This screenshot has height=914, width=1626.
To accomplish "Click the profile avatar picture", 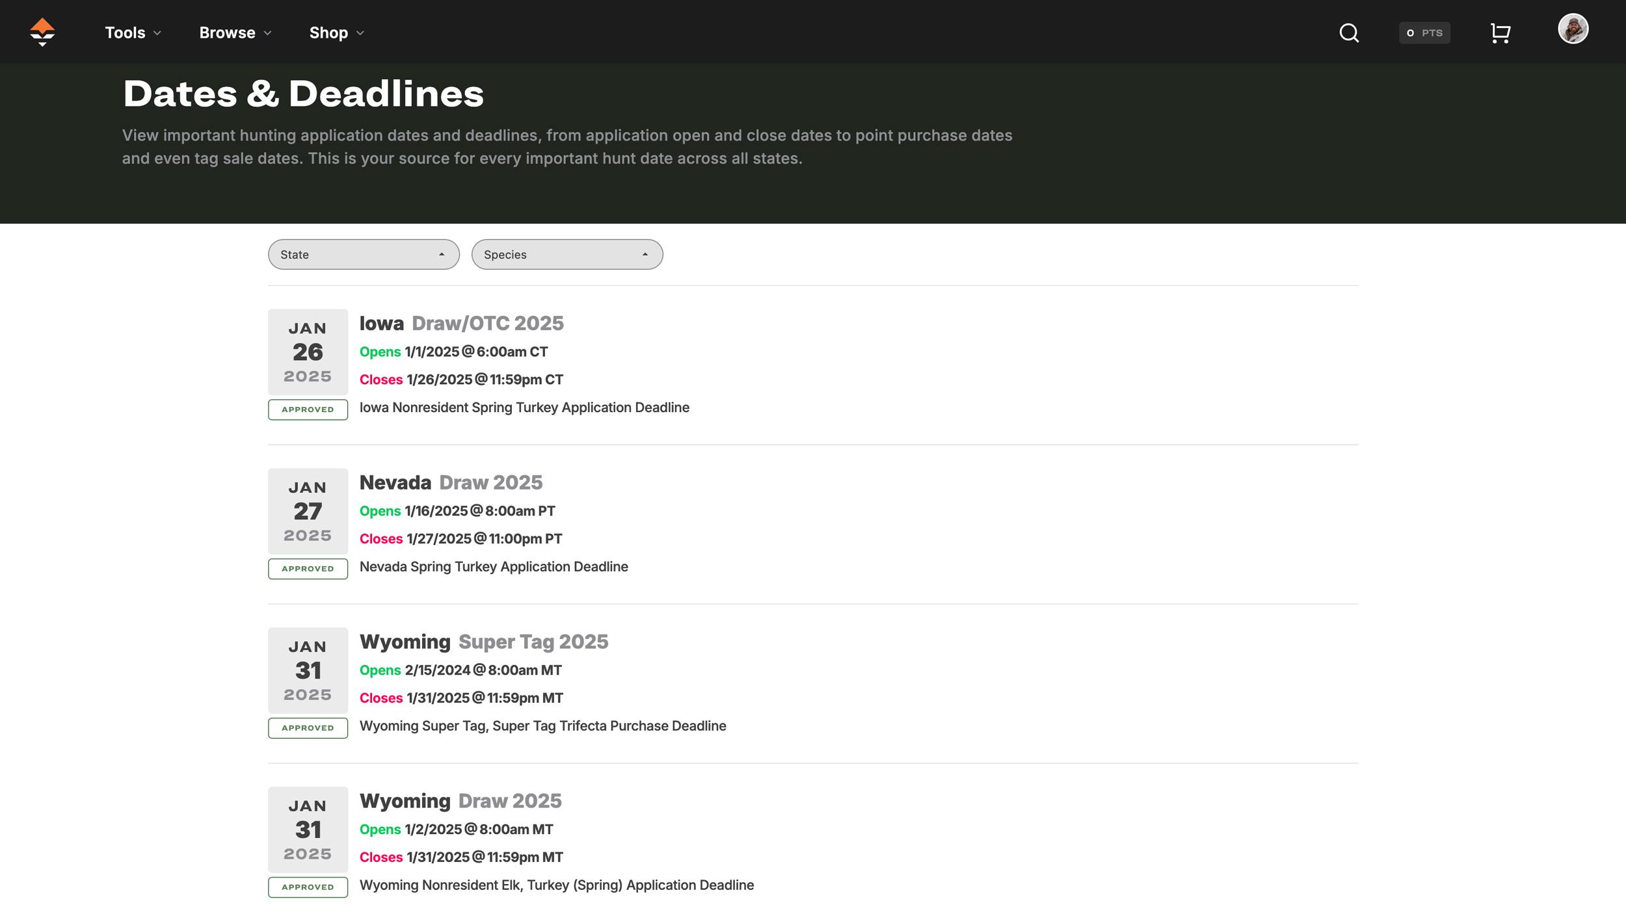I will tap(1574, 30).
